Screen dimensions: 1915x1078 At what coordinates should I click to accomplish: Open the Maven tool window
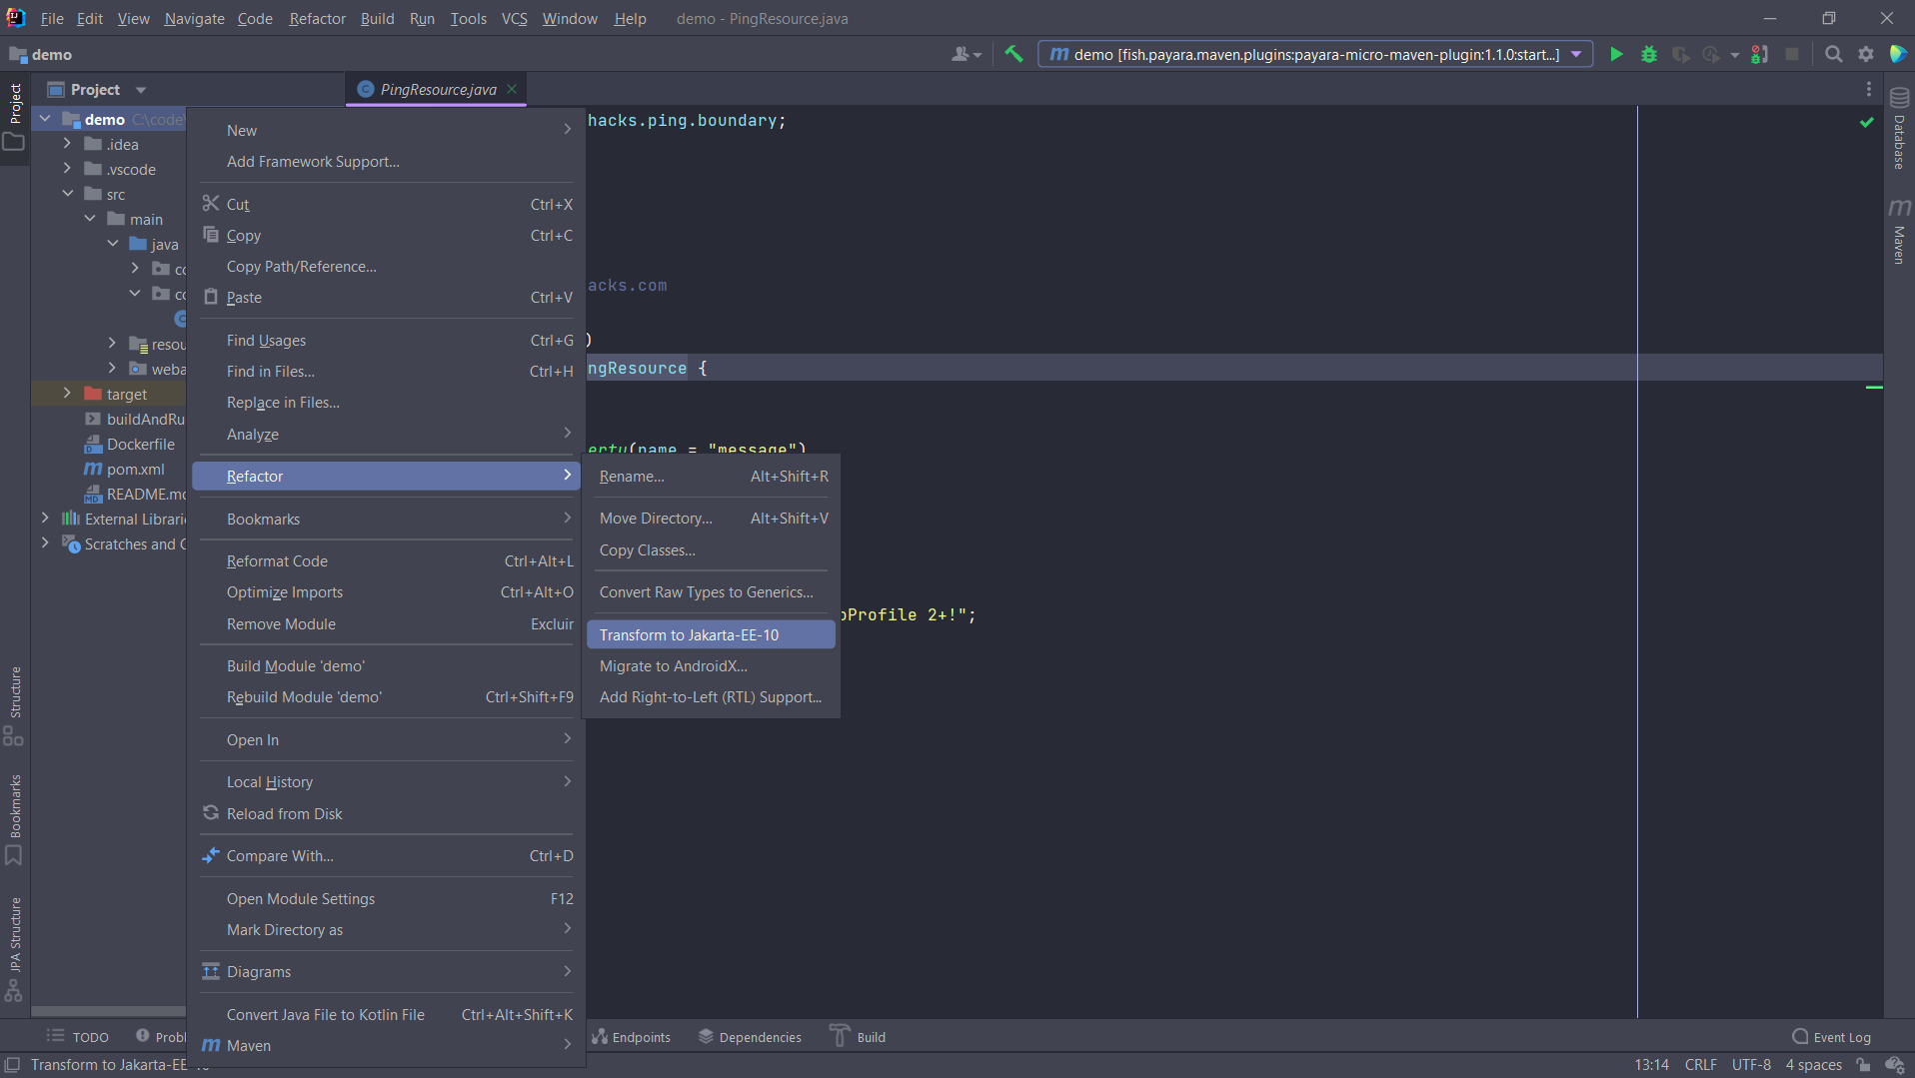coord(1900,239)
